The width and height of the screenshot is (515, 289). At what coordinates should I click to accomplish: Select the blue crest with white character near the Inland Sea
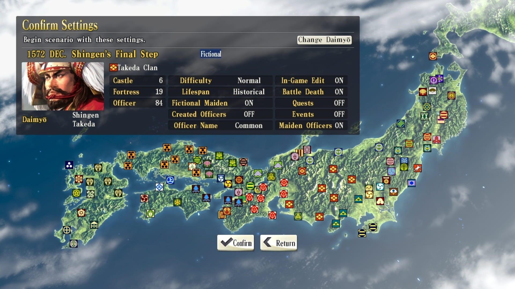pyautogui.click(x=170, y=180)
